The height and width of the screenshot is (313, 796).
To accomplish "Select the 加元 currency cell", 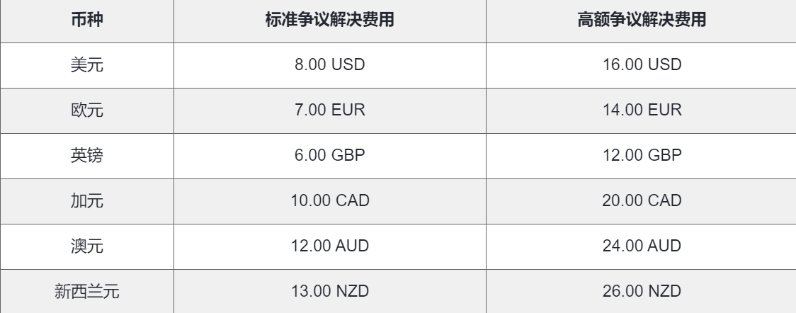I will (87, 201).
